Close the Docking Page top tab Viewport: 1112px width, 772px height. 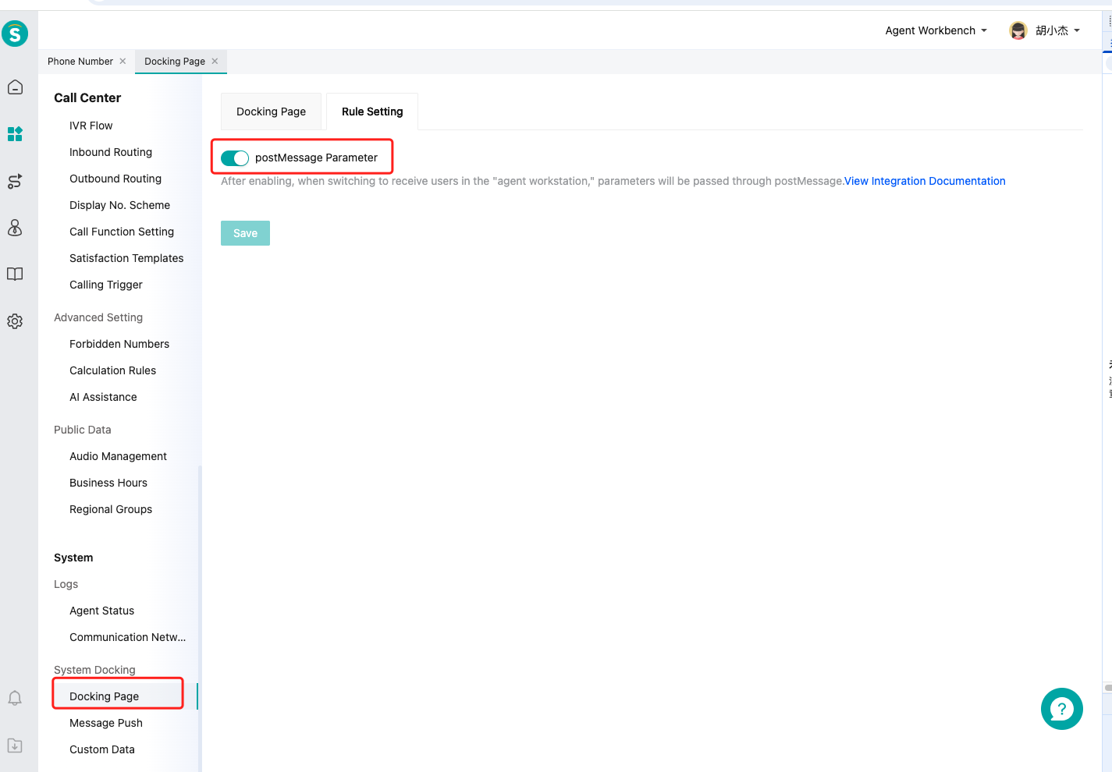tap(215, 61)
